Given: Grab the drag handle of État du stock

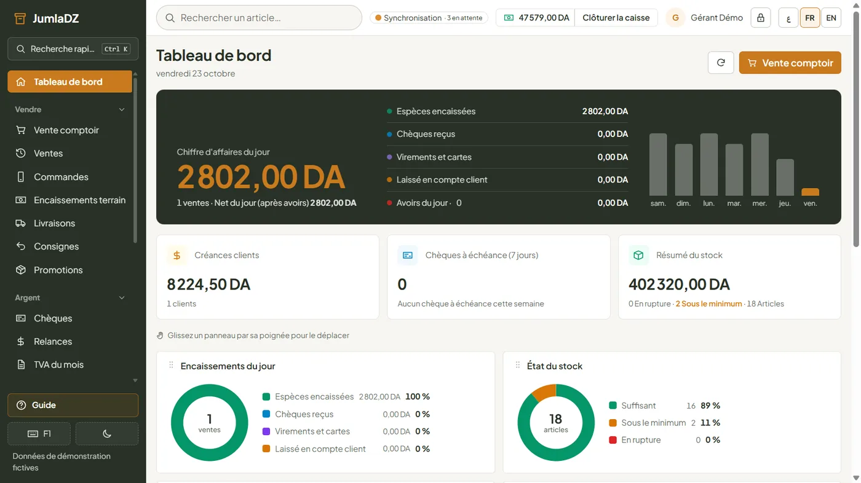Looking at the screenshot, I should tap(518, 365).
